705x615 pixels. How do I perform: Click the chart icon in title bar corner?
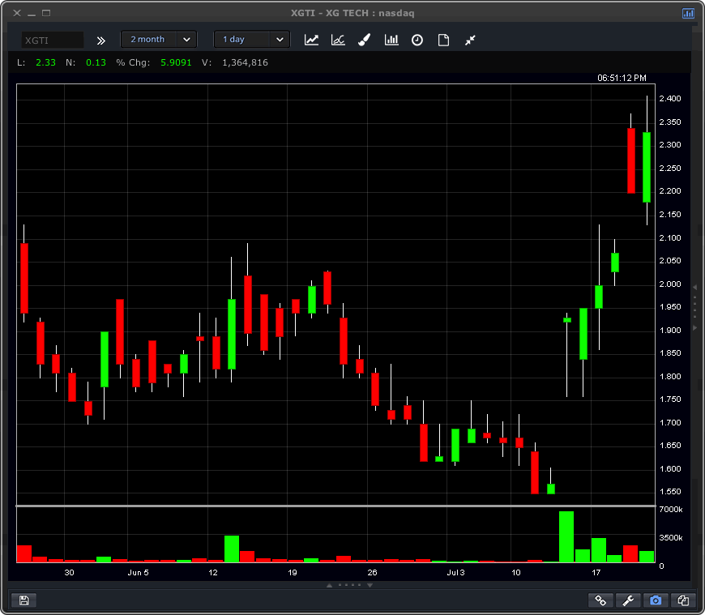(688, 13)
